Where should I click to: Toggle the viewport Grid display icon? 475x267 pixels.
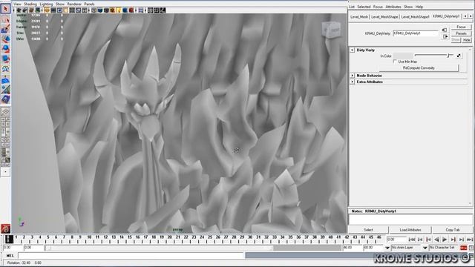(47, 10)
